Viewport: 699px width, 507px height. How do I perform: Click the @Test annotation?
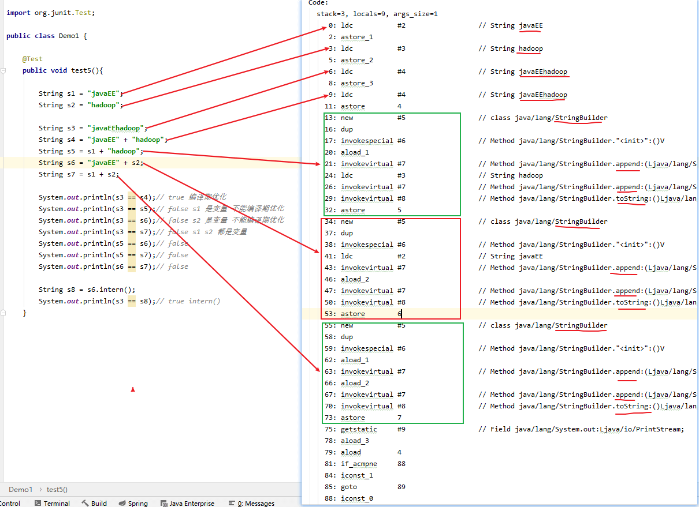(x=32, y=59)
